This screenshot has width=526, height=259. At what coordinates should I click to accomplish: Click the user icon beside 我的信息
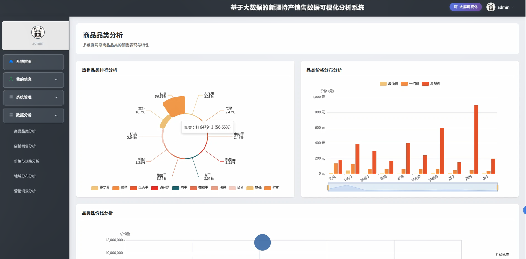coord(11,79)
